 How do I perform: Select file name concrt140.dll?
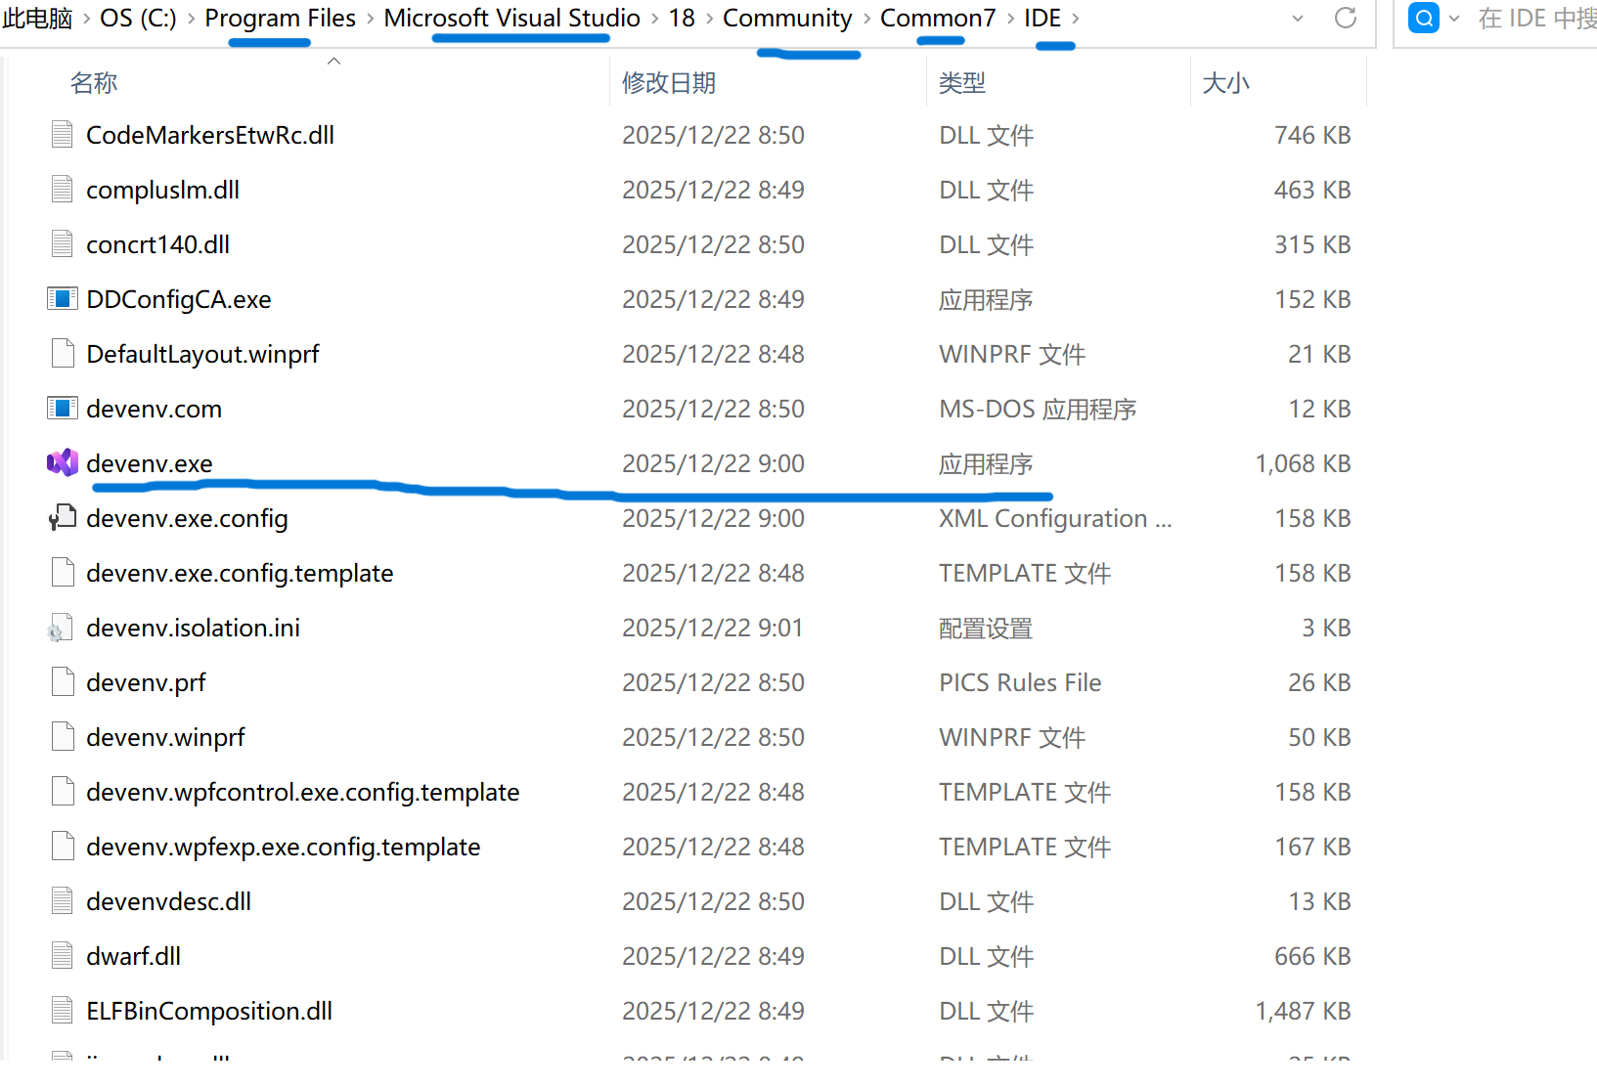tap(157, 244)
